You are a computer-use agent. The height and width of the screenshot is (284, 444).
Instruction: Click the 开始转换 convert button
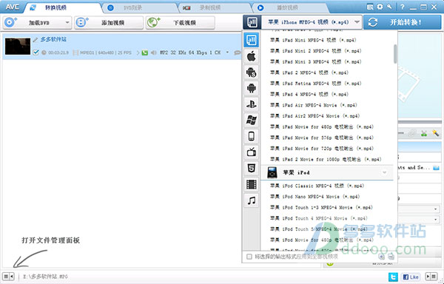403,22
